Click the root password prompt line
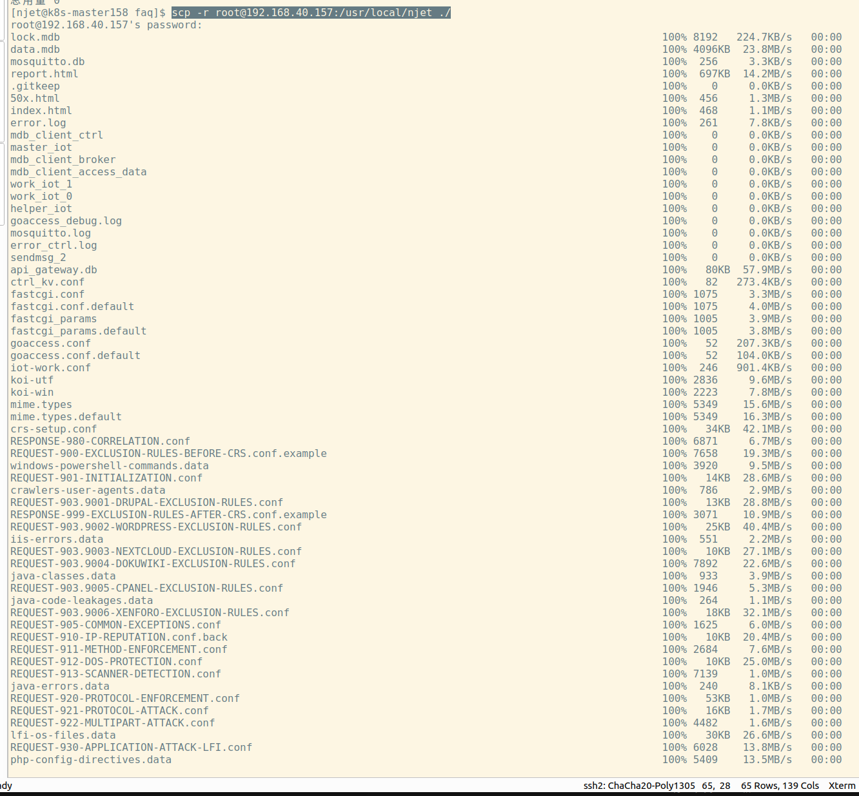This screenshot has height=796, width=859. (106, 25)
